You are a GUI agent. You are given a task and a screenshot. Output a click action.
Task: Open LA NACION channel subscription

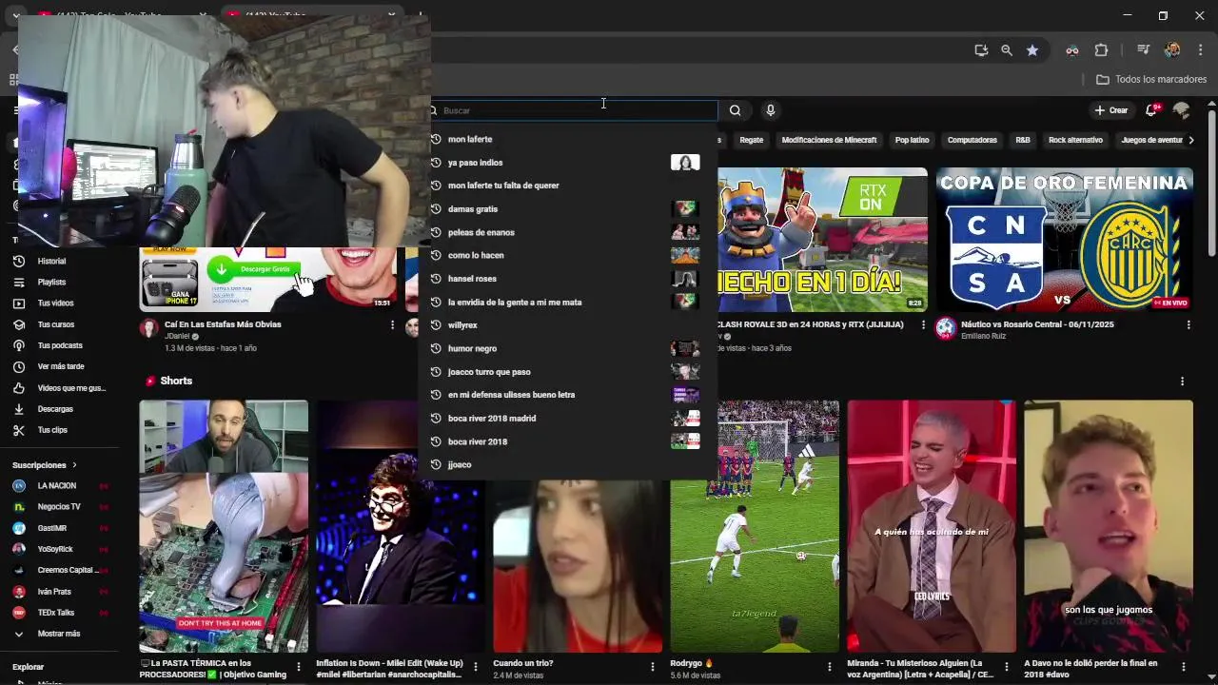[x=57, y=486]
